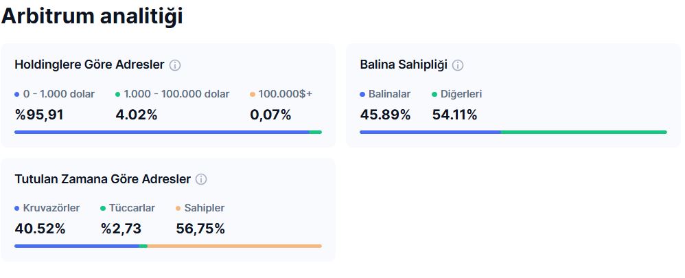Select the Tüccarlar legend label
Screen dimensions: 685x278
click(x=132, y=208)
